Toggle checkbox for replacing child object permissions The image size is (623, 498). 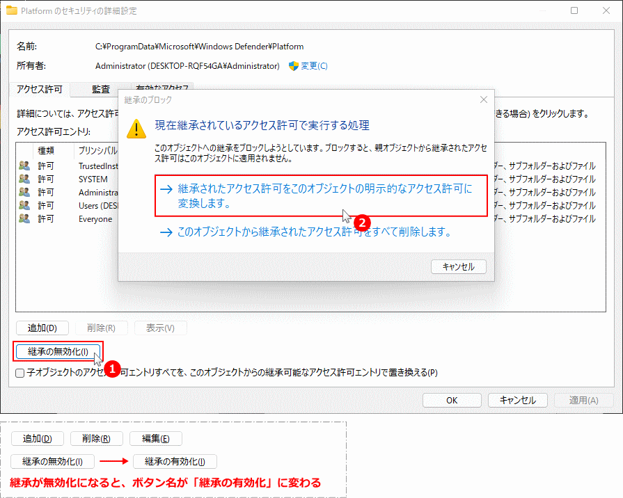click(x=20, y=373)
